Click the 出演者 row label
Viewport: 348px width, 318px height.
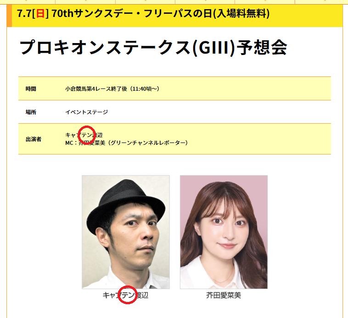click(34, 139)
